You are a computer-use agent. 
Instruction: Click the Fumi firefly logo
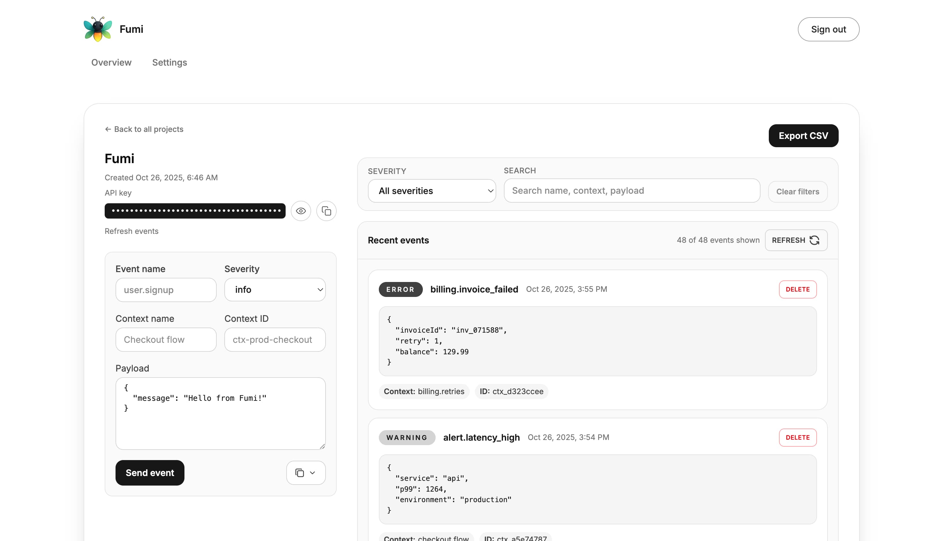97,29
